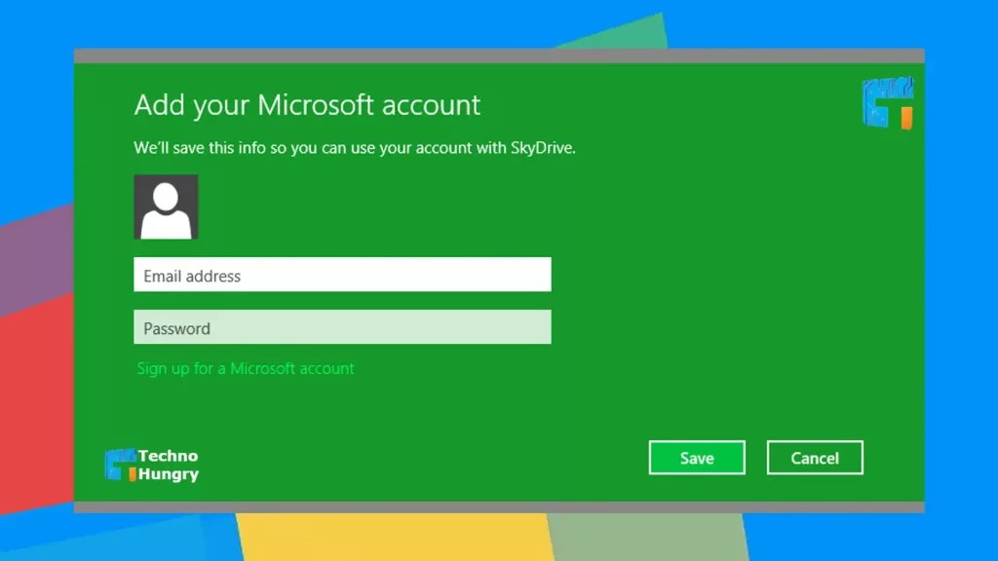
Task: Save the Microsoft account info
Action: 697,458
